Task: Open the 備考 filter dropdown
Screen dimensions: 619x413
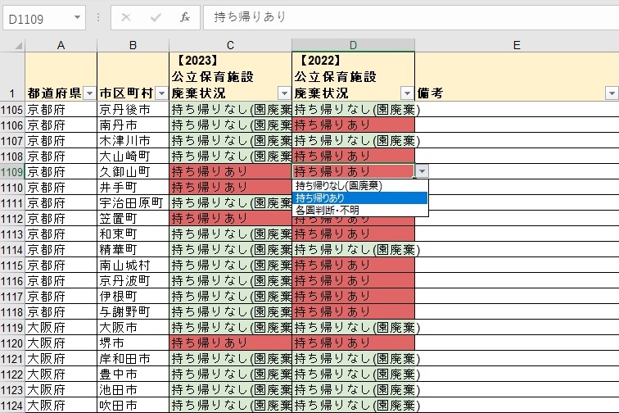Action: coord(612,93)
